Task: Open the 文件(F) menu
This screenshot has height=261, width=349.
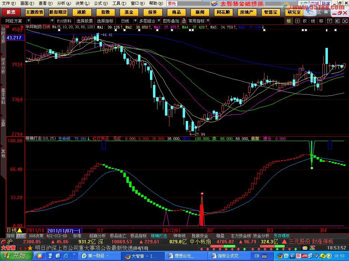Action: point(9,3)
